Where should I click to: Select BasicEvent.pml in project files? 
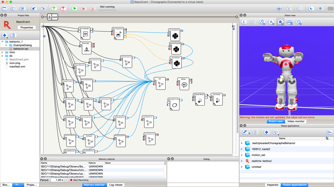click(19, 60)
